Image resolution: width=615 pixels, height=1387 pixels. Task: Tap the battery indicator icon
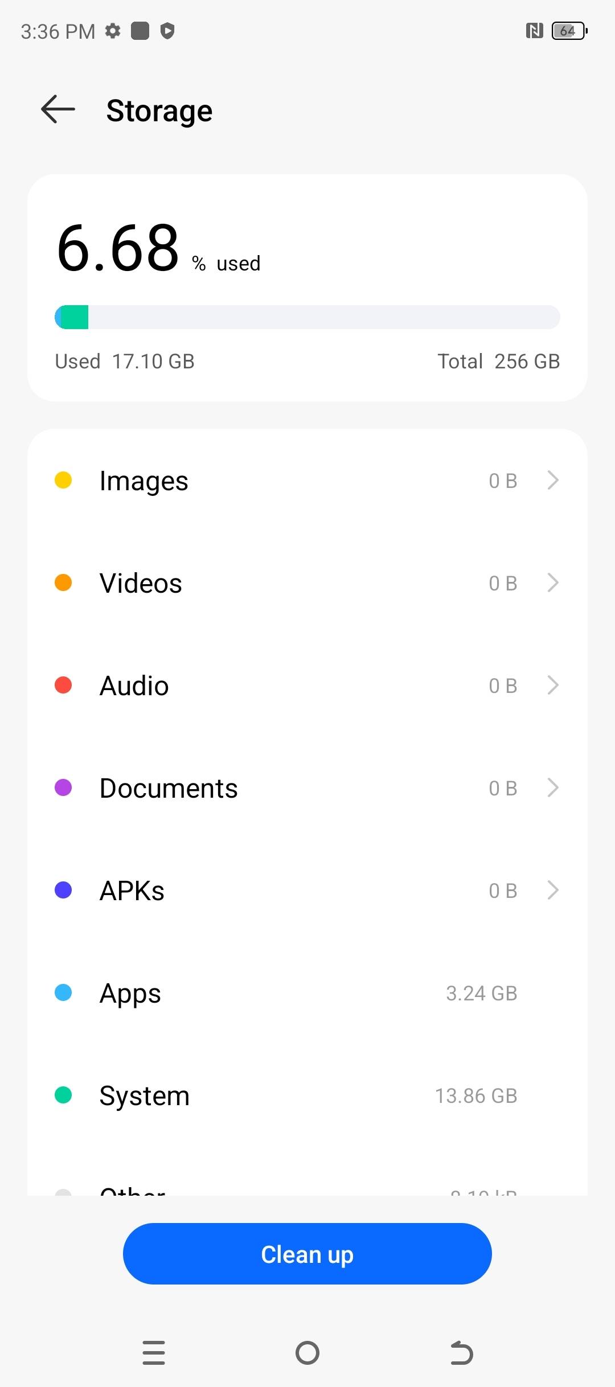pos(569,31)
